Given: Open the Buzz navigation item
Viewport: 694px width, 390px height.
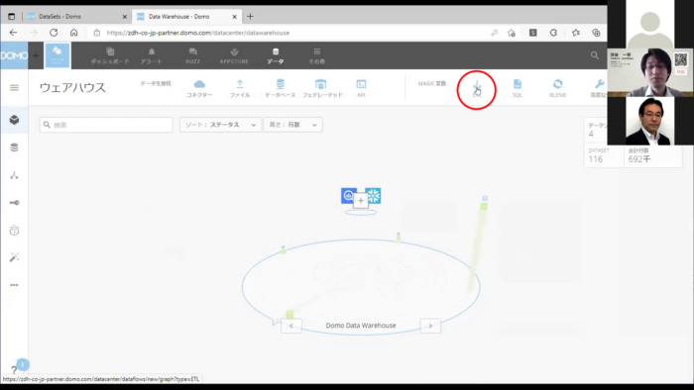Looking at the screenshot, I should (x=192, y=55).
